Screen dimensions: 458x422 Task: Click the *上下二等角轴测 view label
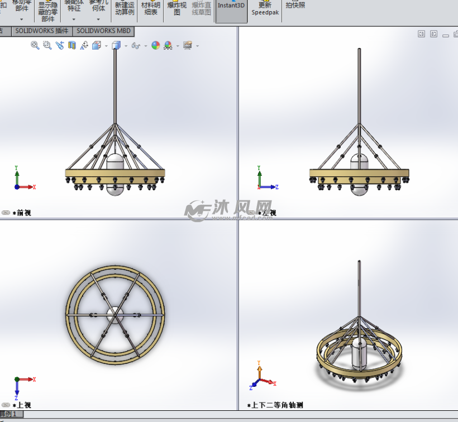[275, 405]
